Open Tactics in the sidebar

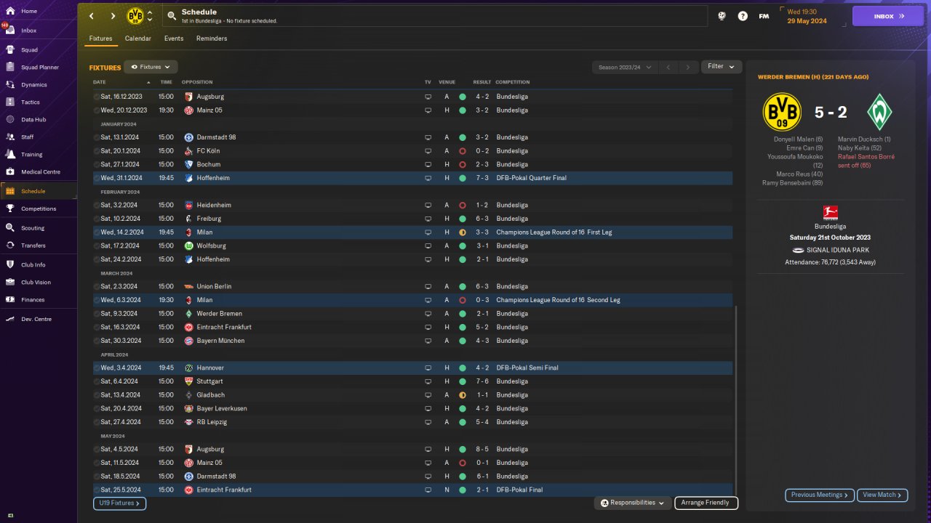(31, 102)
